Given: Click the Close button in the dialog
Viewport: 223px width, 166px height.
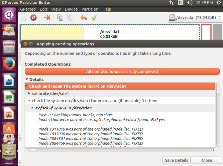Looking at the screenshot, I should point(207,160).
